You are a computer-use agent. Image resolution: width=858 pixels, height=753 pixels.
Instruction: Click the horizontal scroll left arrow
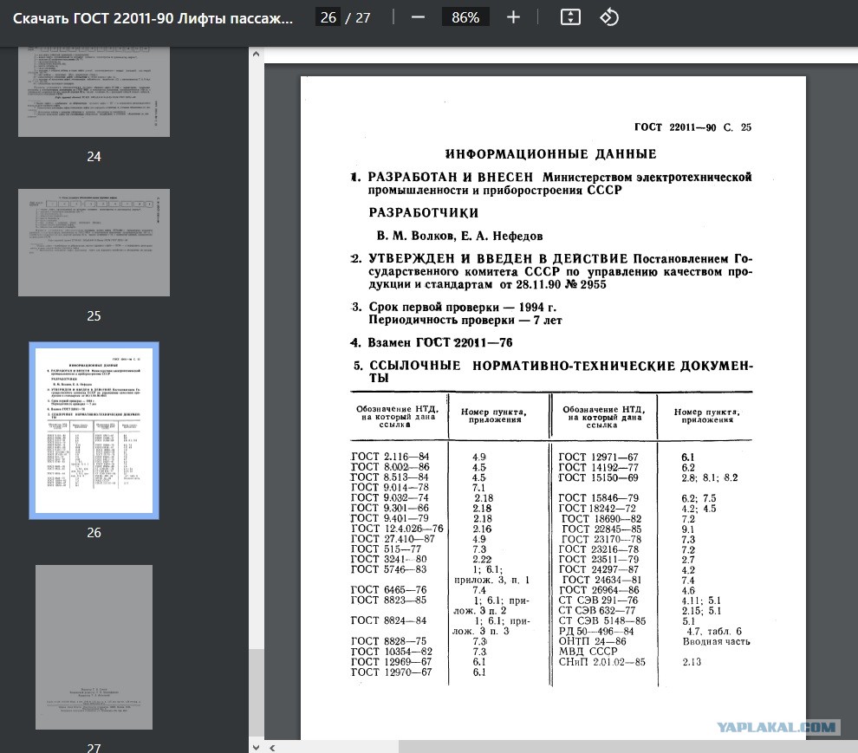272,747
